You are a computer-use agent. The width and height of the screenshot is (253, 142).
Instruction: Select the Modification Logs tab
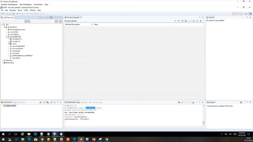click(72, 103)
